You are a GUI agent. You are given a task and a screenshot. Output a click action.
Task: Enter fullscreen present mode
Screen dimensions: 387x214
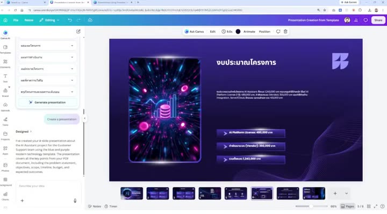point(375,206)
